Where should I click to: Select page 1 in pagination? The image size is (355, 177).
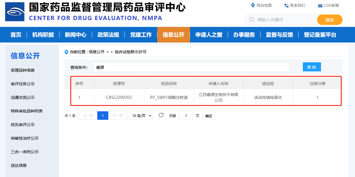pyautogui.click(x=103, y=116)
